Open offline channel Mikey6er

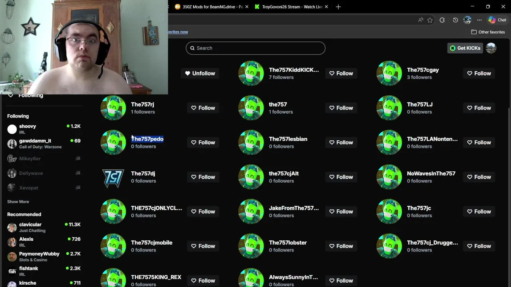[x=44, y=159]
